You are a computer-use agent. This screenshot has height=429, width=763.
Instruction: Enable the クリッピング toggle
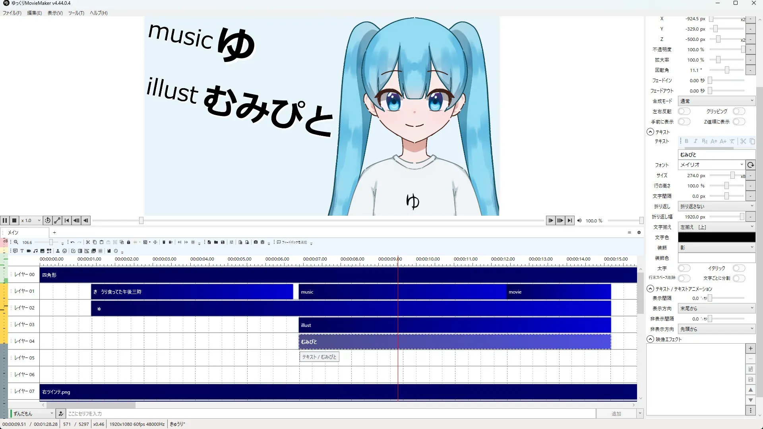tap(739, 111)
